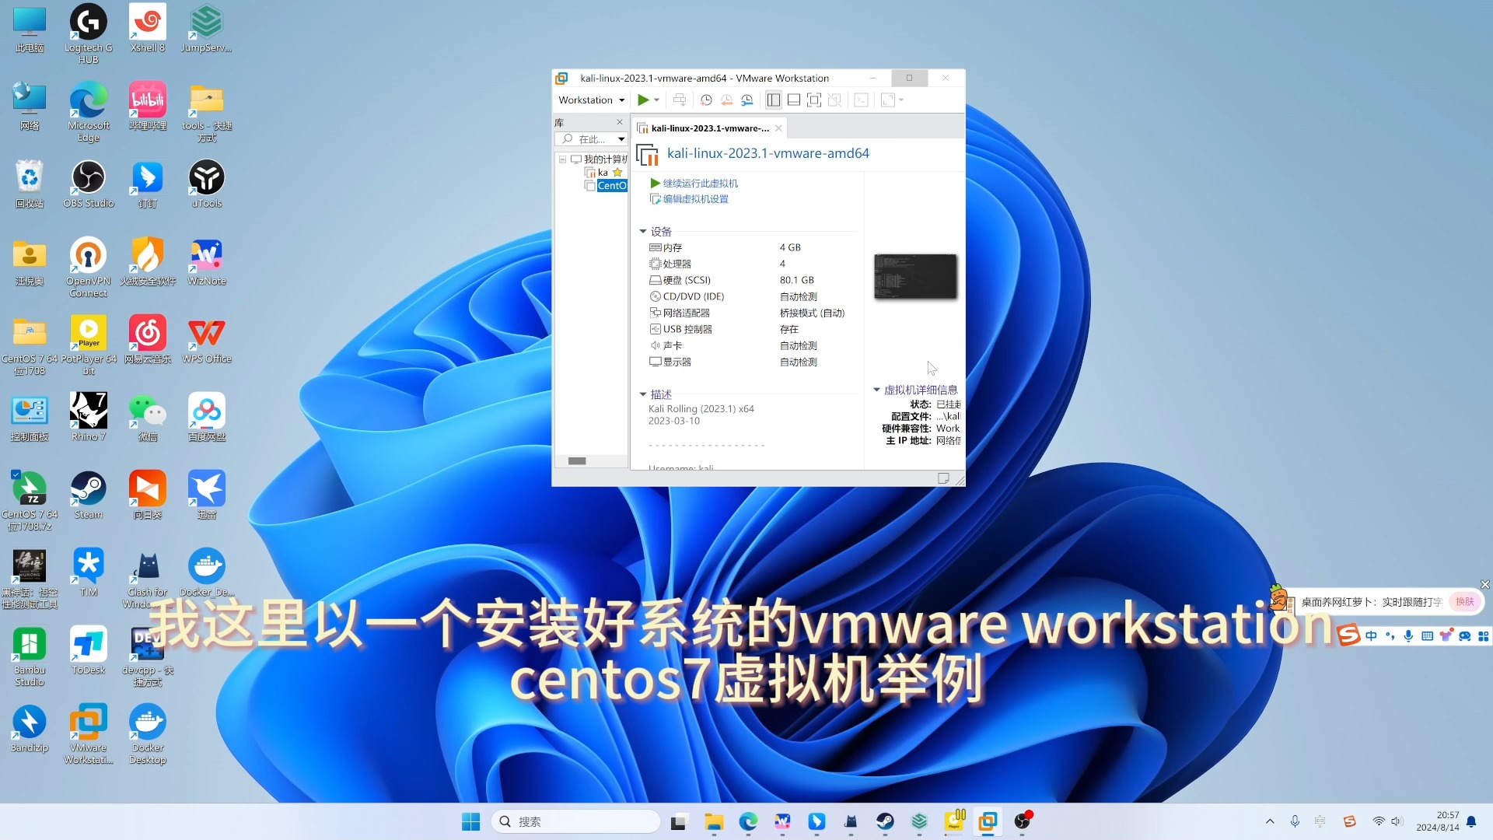Toggle Sogou Chinese/English input mode

pos(1371,636)
